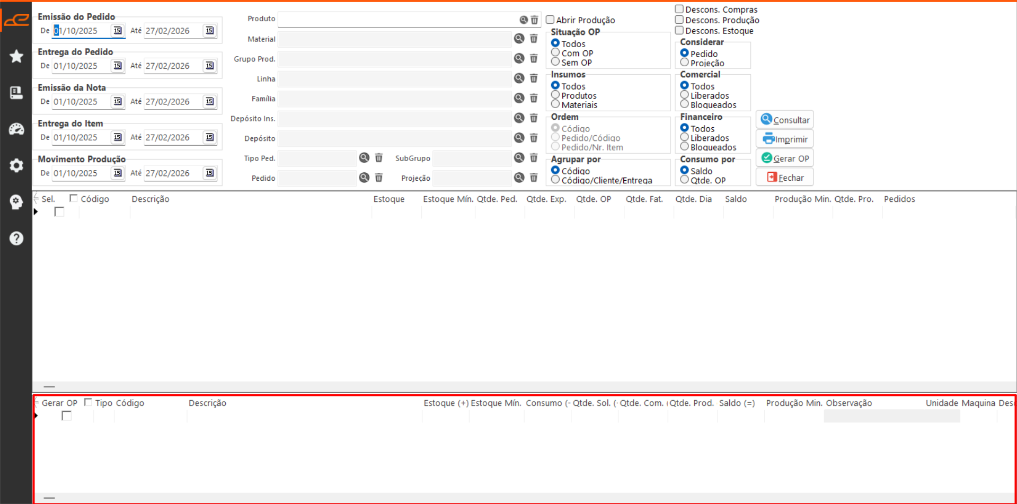Screen dimensions: 1017x504
Task: Open calendar for Movimento Produção start date
Action: 118,173
